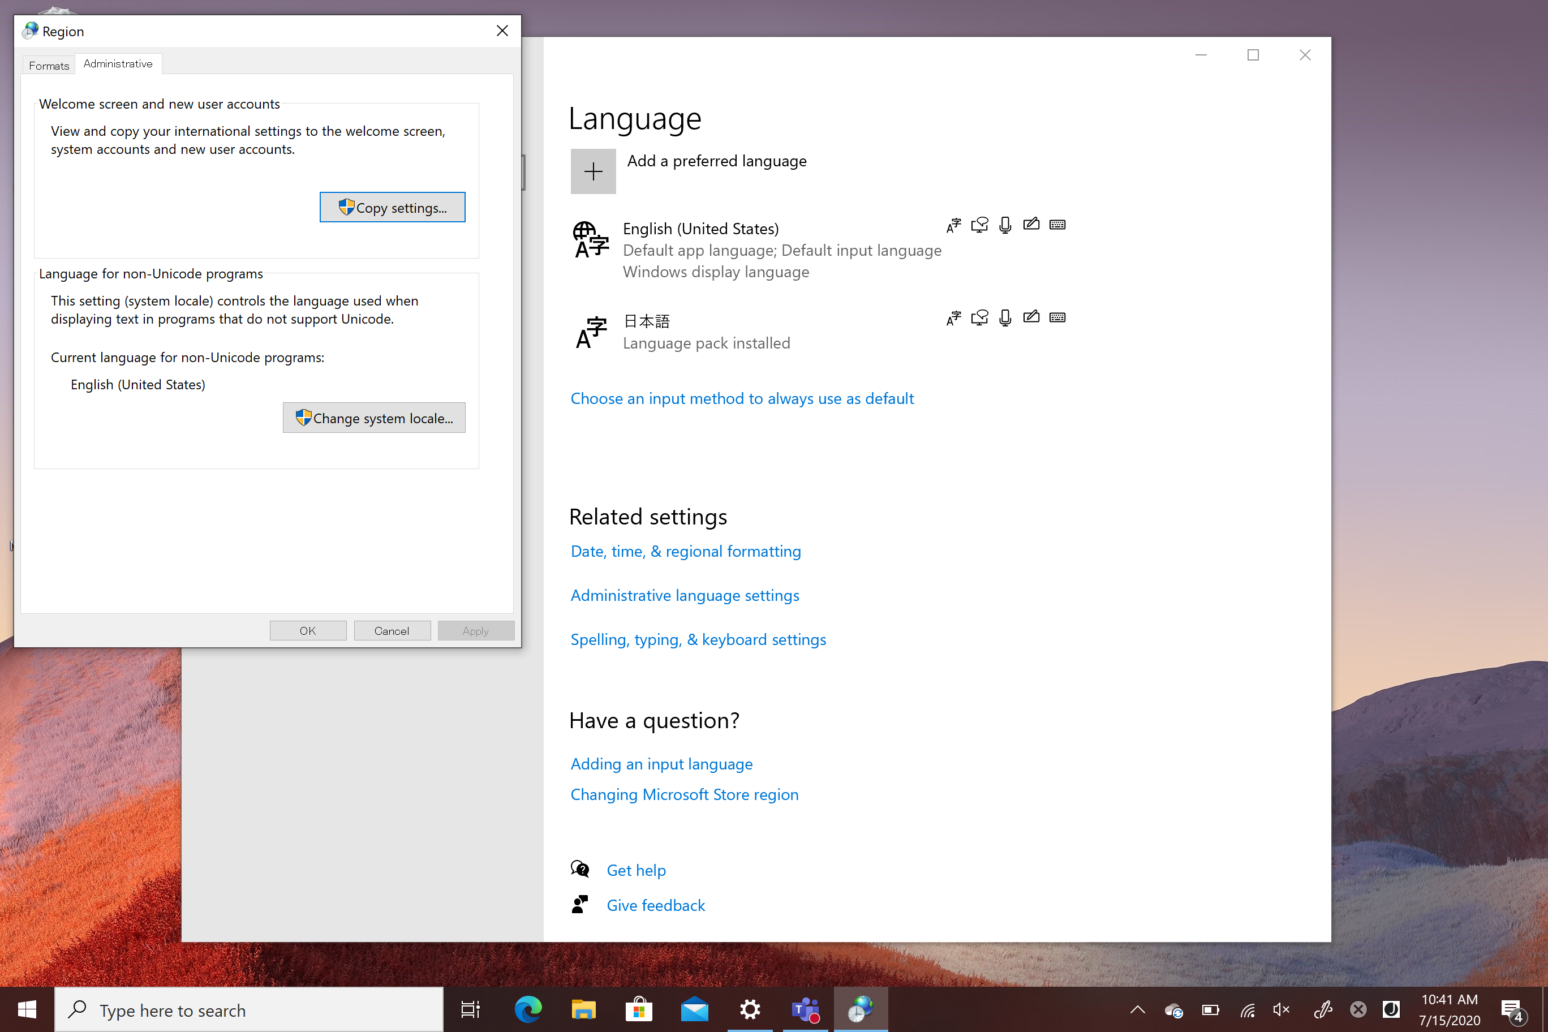Click keyboard icon in English (United States) row
1548x1032 pixels.
[1057, 225]
